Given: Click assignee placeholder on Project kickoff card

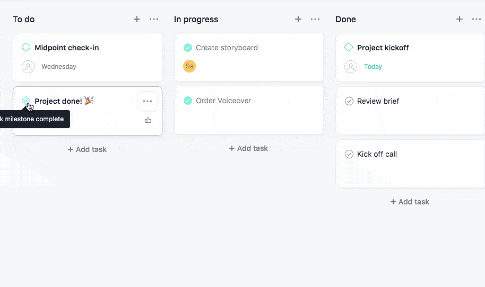Looking at the screenshot, I should [351, 67].
